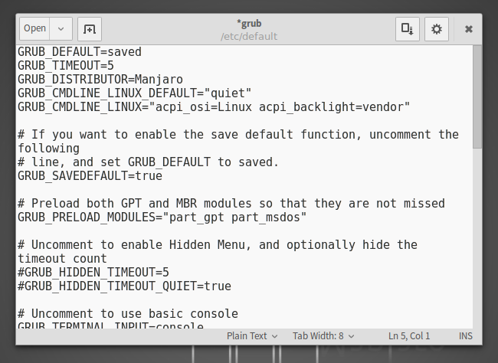Click the #GRUB_HIDDEN_TIMEOUT_QUIET=true line
Screen dimensions: 498x363
click(124, 286)
